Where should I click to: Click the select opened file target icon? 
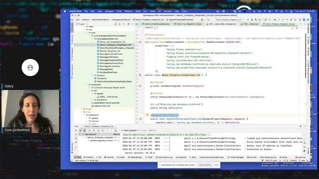(115, 24)
